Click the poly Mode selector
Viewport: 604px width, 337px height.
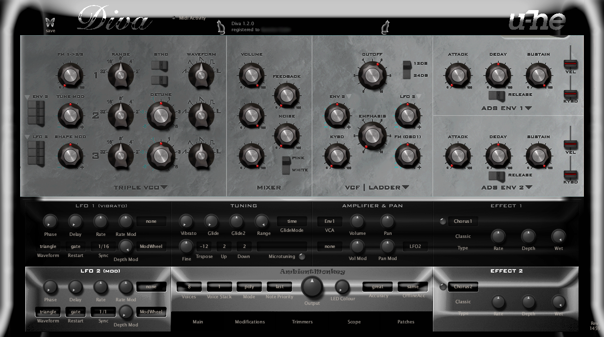249,287
